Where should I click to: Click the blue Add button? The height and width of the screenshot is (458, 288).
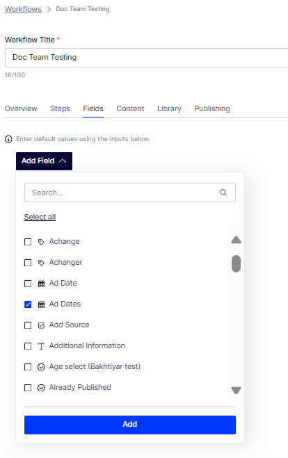coord(130,425)
